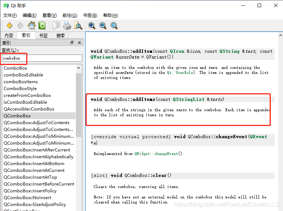Open the 编辑(E) menu

[29, 15]
